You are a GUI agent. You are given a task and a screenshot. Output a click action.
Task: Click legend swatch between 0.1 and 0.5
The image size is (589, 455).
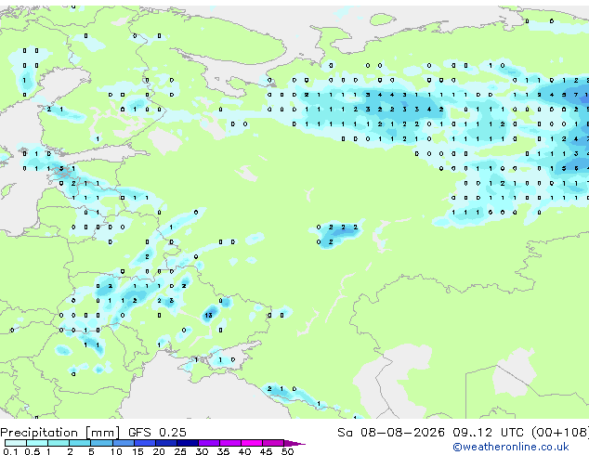pos(16,443)
